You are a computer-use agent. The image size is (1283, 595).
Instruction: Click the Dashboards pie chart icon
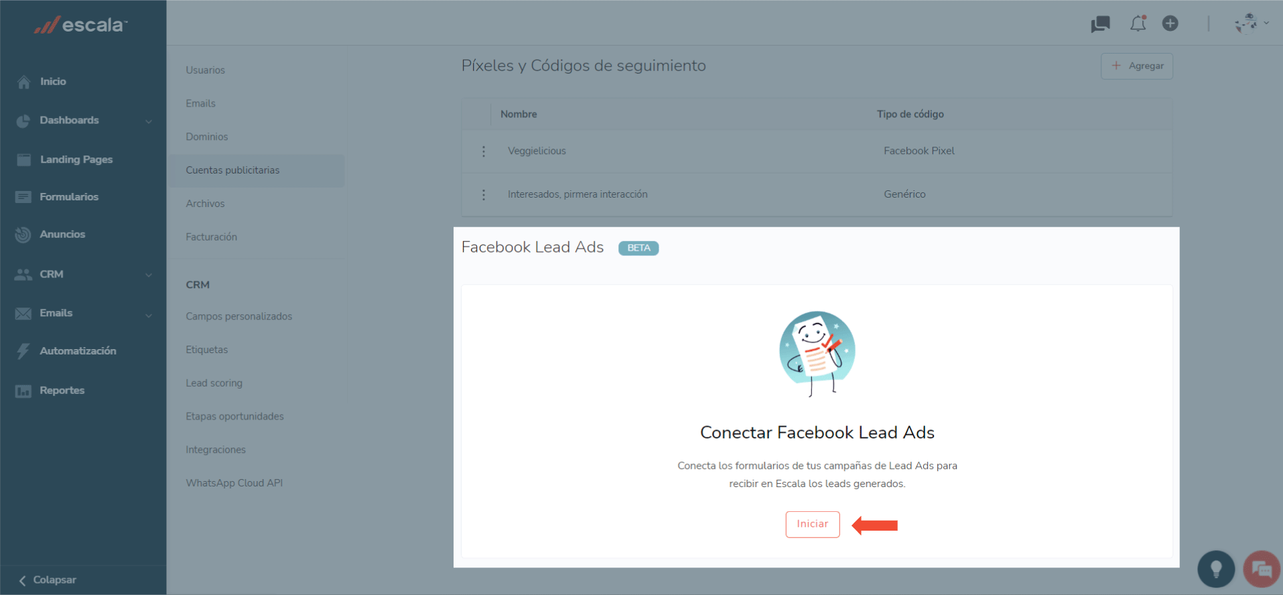(x=23, y=121)
